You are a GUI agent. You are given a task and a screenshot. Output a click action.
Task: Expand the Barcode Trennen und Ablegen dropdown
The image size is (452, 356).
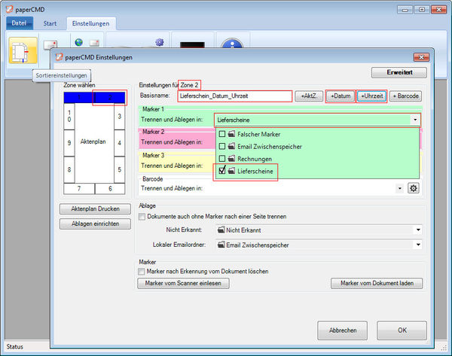click(x=399, y=188)
